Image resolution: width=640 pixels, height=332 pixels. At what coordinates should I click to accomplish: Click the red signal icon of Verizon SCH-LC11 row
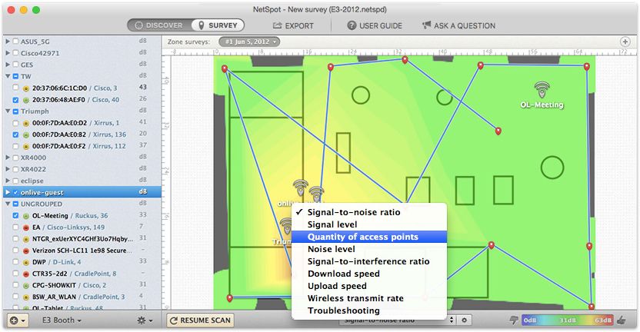coord(25,251)
